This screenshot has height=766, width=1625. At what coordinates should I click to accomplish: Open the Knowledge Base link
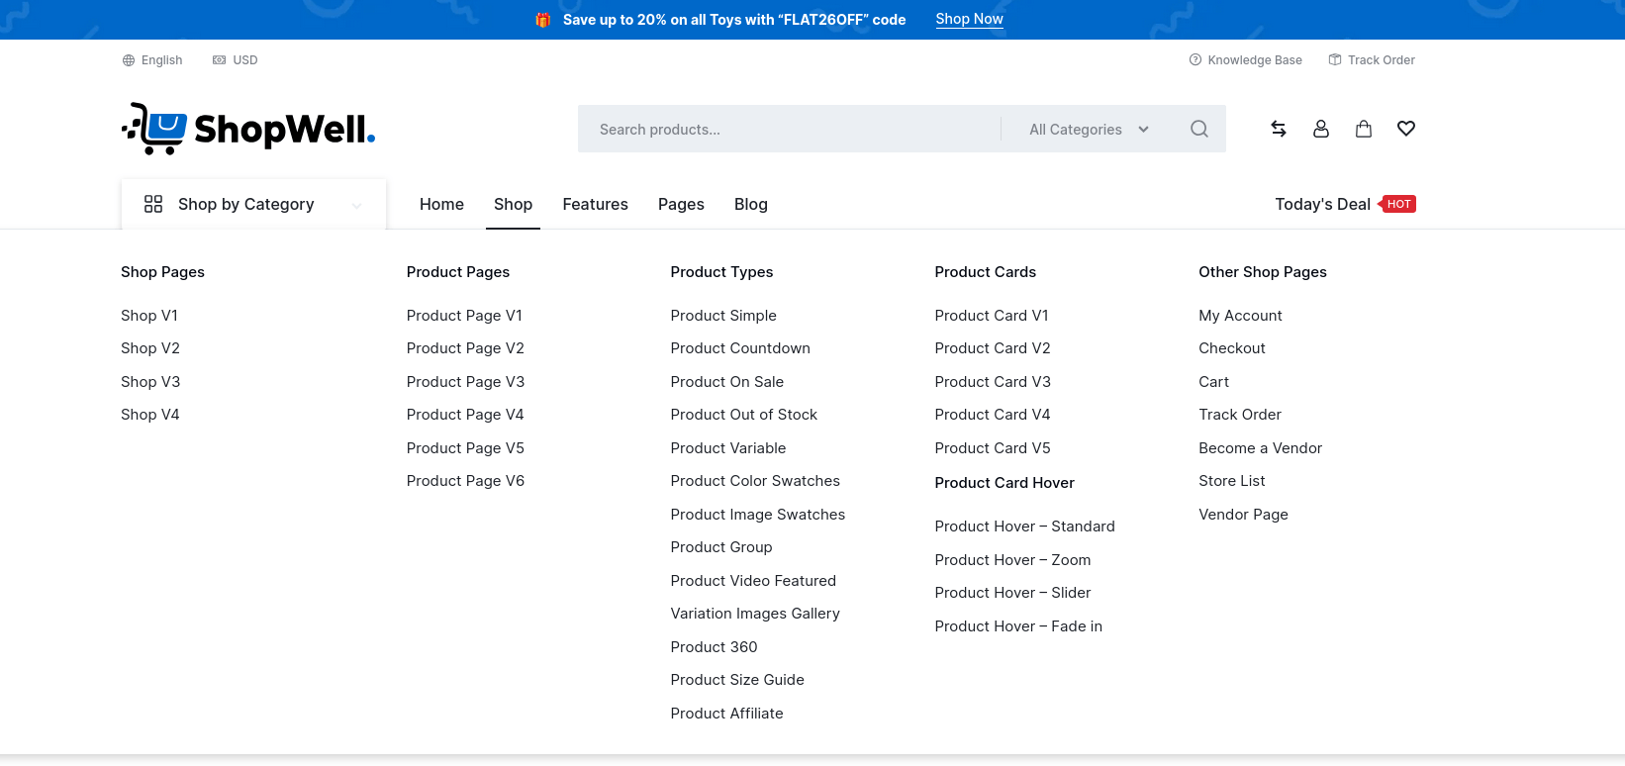1246,60
